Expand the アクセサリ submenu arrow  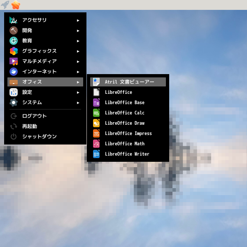pos(78,20)
